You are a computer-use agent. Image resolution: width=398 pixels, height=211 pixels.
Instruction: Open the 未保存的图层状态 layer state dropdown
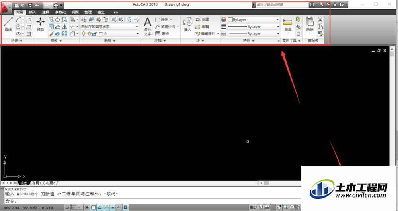tap(110, 27)
